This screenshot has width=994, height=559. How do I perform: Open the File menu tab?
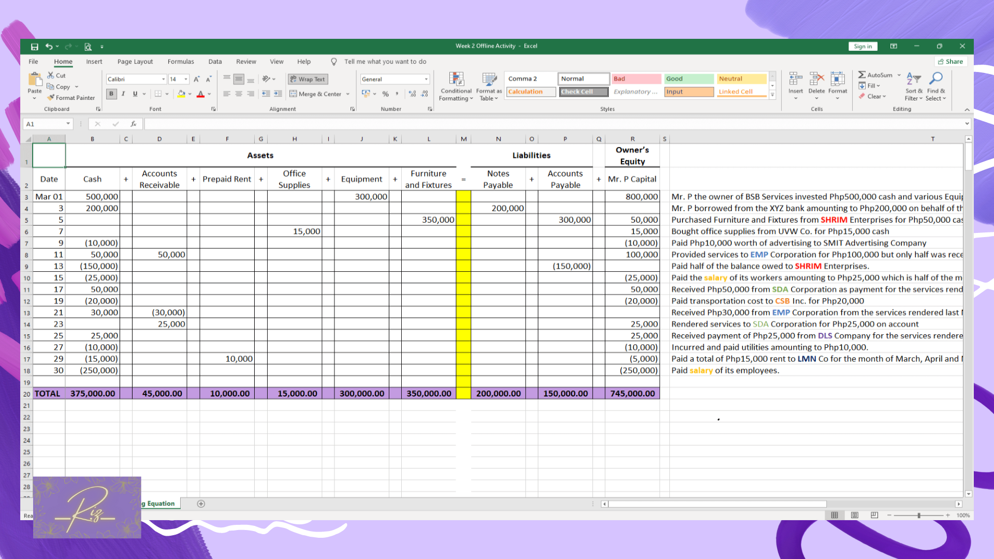33,62
